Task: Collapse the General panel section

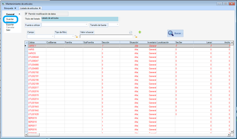Action: click(x=20, y=14)
